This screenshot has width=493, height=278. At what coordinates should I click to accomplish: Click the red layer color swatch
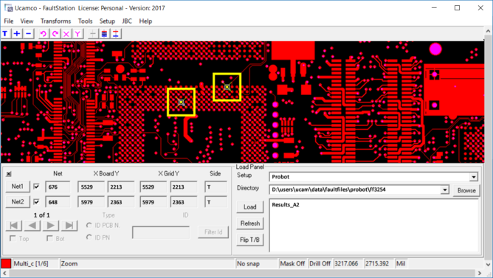[6, 263]
